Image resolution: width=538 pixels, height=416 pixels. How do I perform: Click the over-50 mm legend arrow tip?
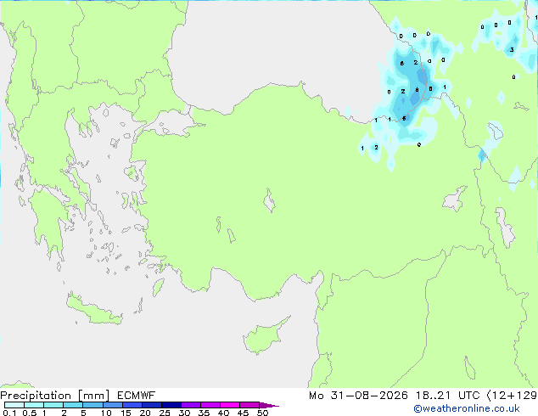point(269,405)
